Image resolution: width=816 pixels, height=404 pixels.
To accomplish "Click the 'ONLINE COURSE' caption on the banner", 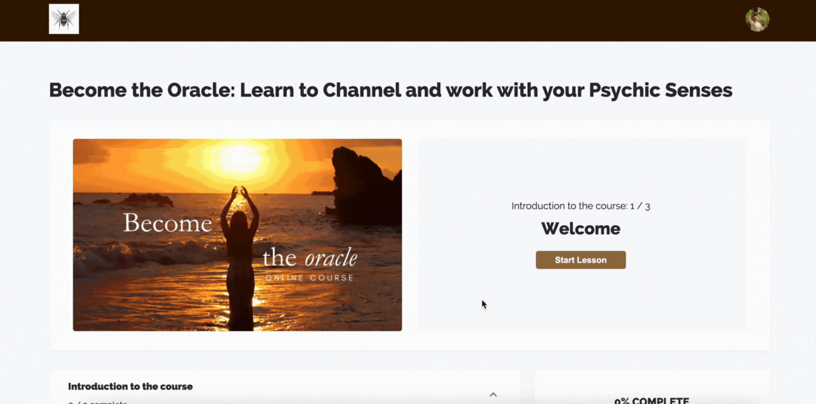I will 310,278.
